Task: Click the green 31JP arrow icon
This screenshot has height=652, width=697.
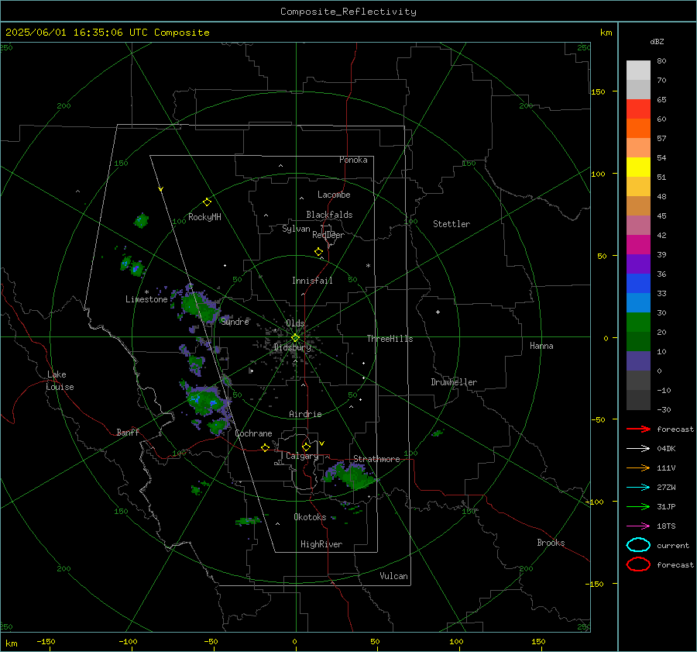Action: click(638, 506)
